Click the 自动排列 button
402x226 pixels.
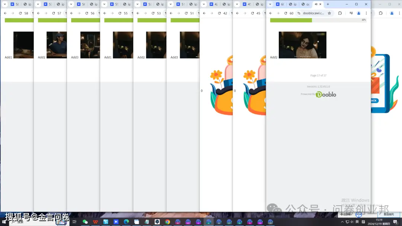(x=389, y=214)
